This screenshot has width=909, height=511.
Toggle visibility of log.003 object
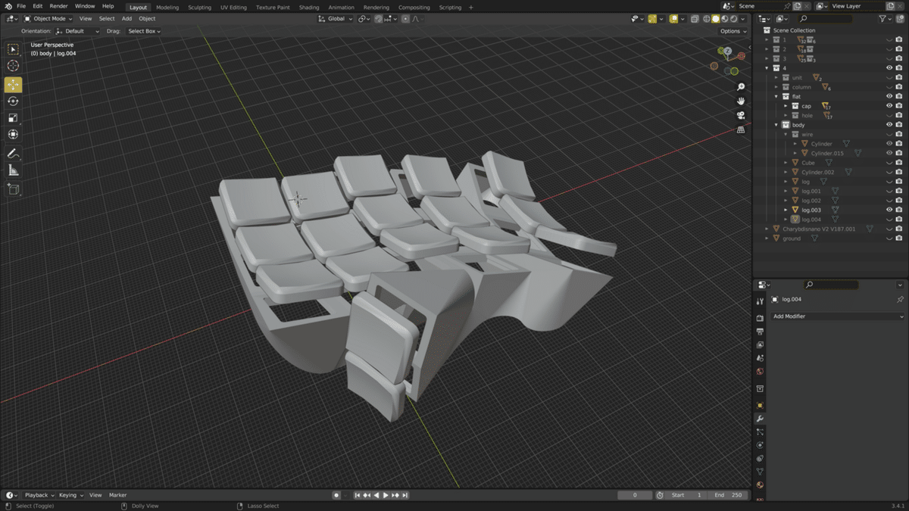tap(889, 210)
